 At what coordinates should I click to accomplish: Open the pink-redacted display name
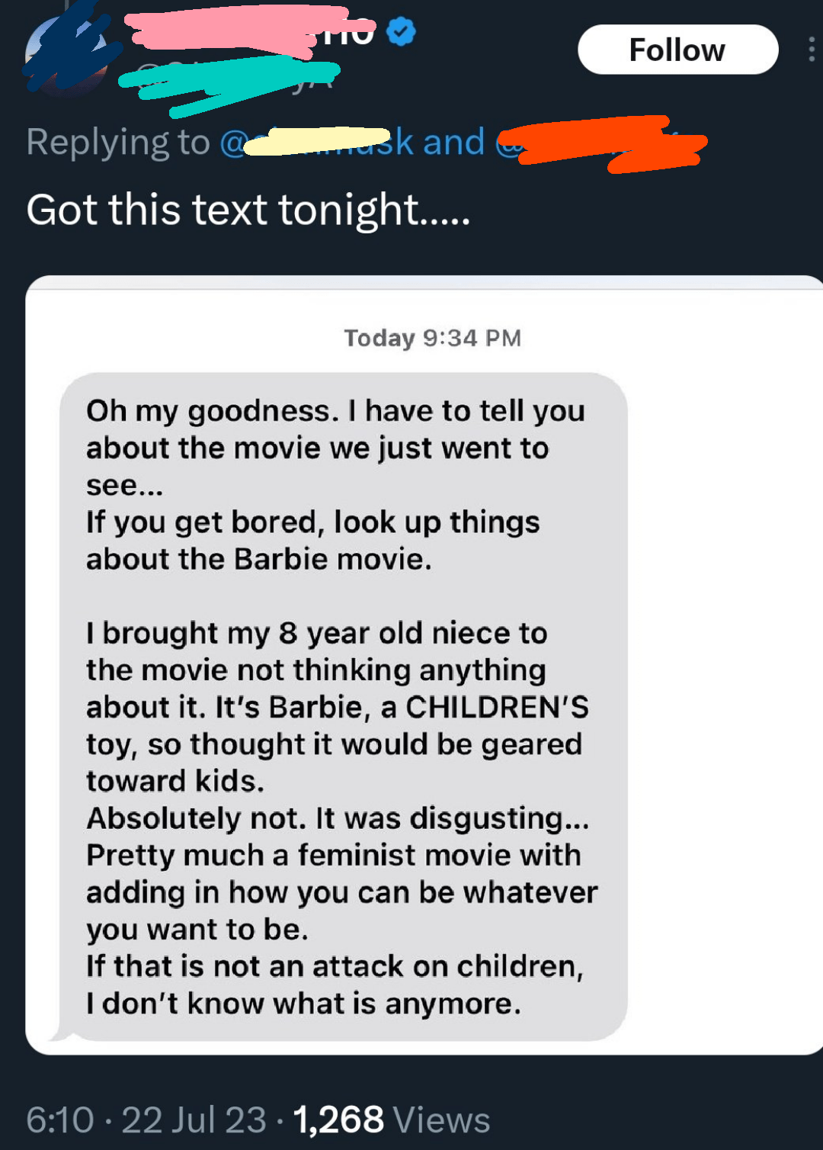click(x=236, y=32)
